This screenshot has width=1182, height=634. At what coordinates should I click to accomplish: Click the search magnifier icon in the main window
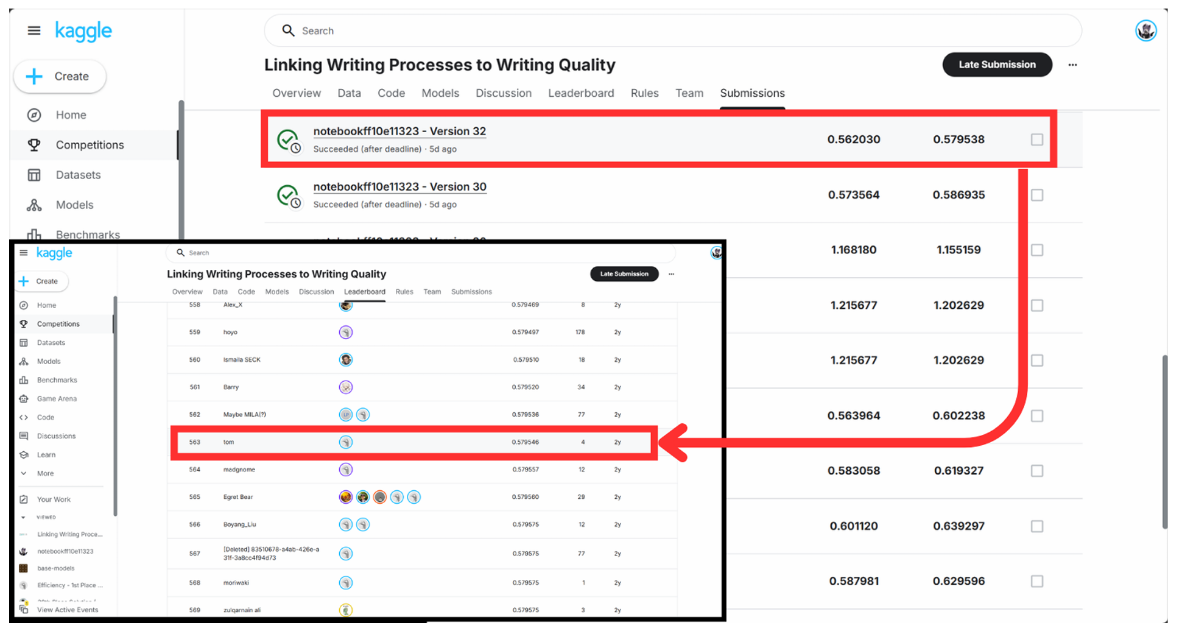click(288, 30)
